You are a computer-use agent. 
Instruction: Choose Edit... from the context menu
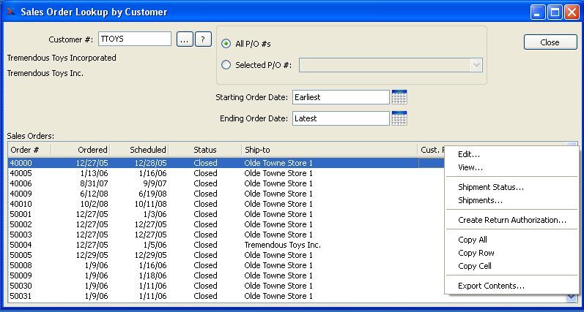[469, 154]
